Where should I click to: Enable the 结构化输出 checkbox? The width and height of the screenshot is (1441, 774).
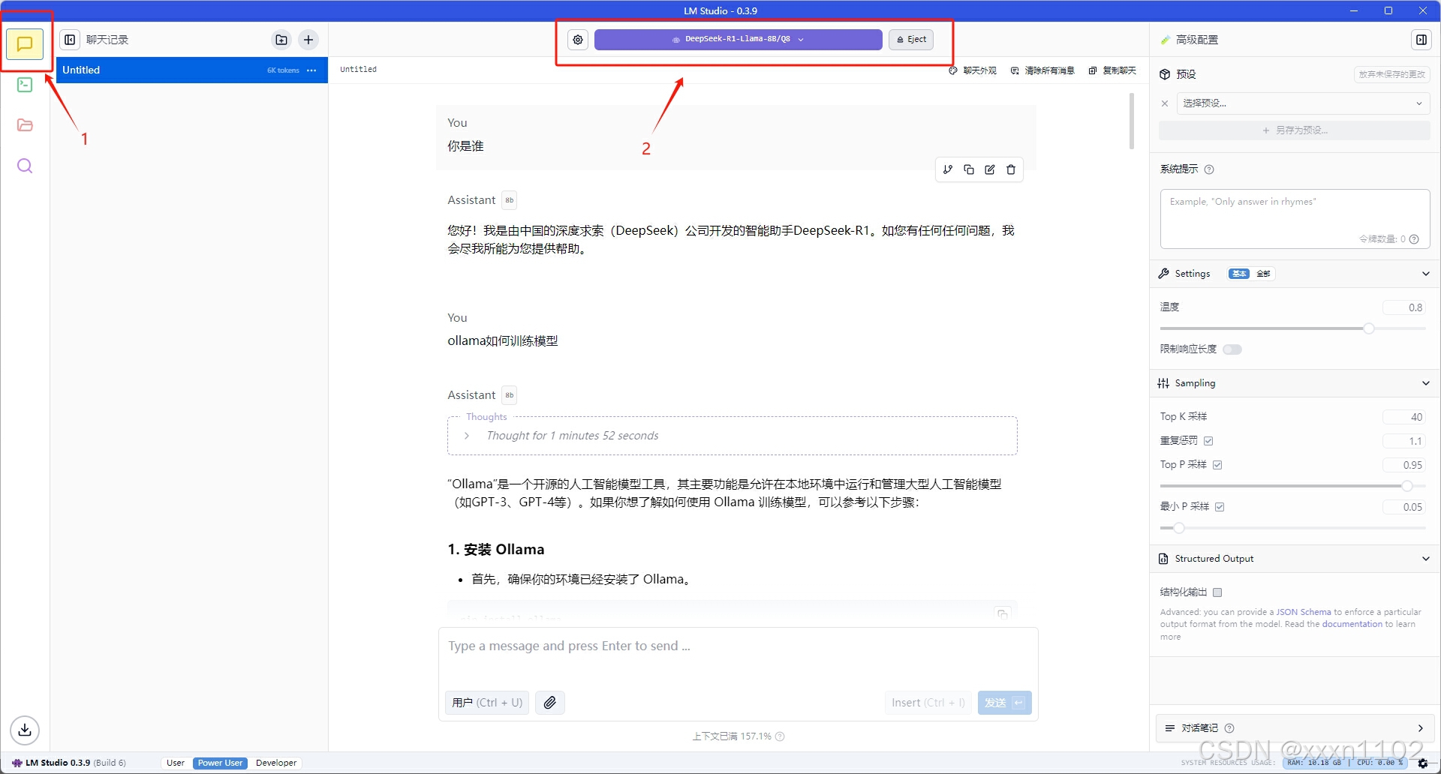pos(1217,592)
